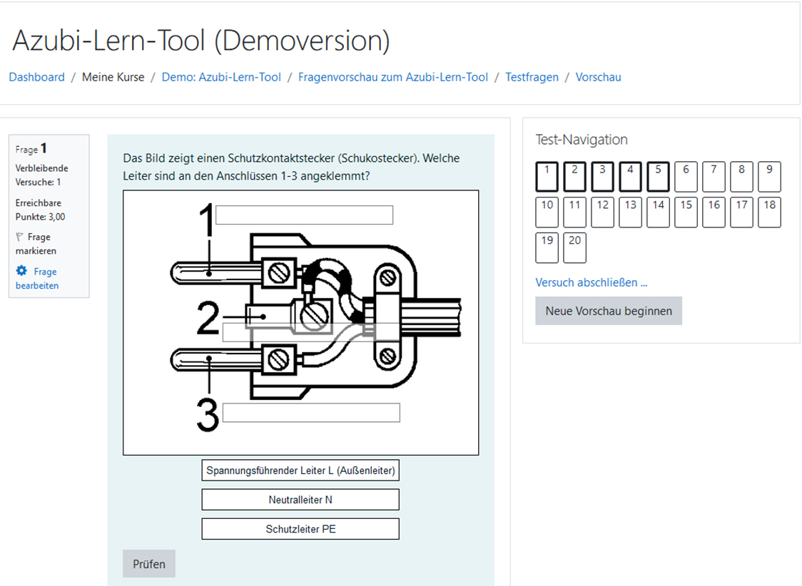Select question 19 in Test-Navigation
This screenshot has width=802, height=586.
[547, 247]
